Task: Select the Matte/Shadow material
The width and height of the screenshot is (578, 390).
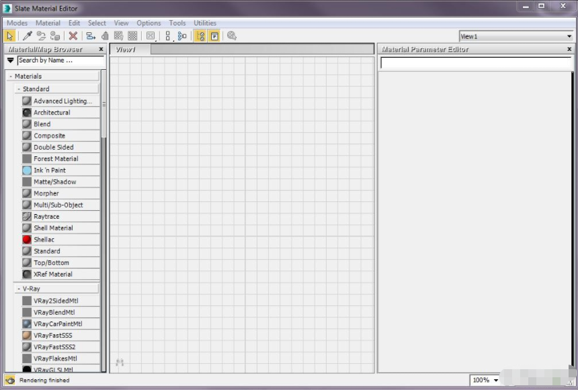Action: point(60,181)
